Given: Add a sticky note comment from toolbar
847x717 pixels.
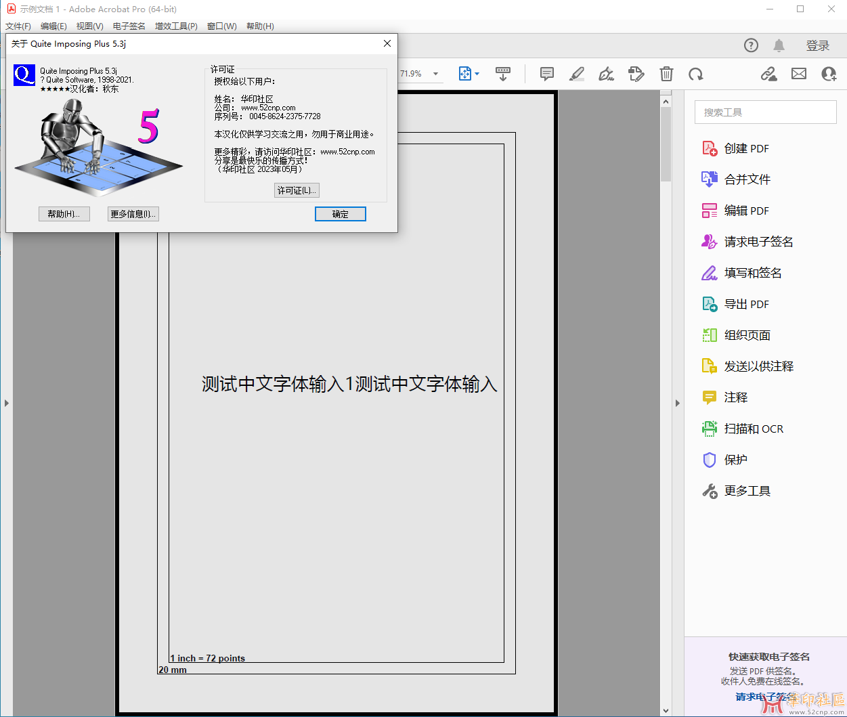Looking at the screenshot, I should tap(547, 74).
